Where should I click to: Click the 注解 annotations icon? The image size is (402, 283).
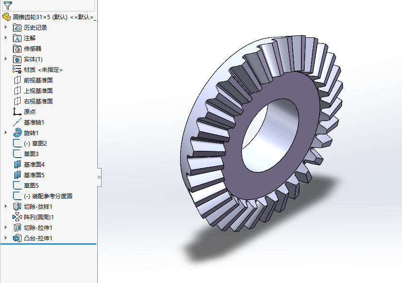pyautogui.click(x=17, y=38)
